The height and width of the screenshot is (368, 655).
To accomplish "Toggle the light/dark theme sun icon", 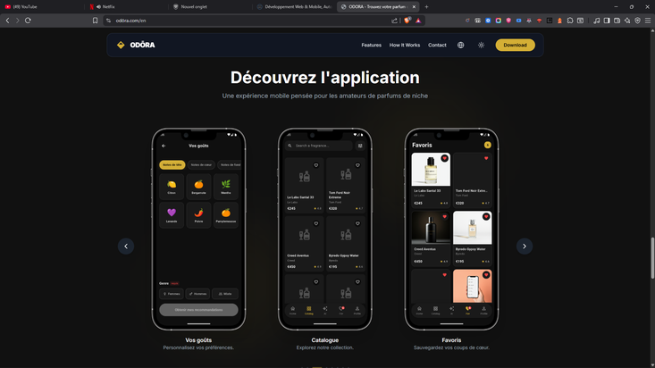I will (481, 45).
